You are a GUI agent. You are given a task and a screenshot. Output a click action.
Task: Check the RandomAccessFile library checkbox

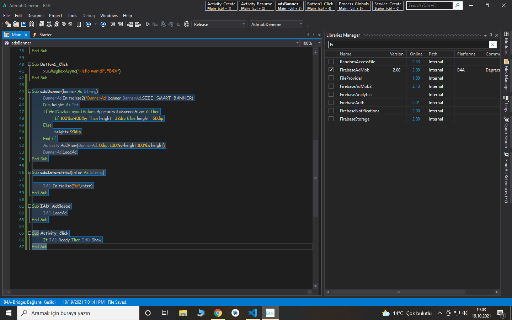[331, 62]
